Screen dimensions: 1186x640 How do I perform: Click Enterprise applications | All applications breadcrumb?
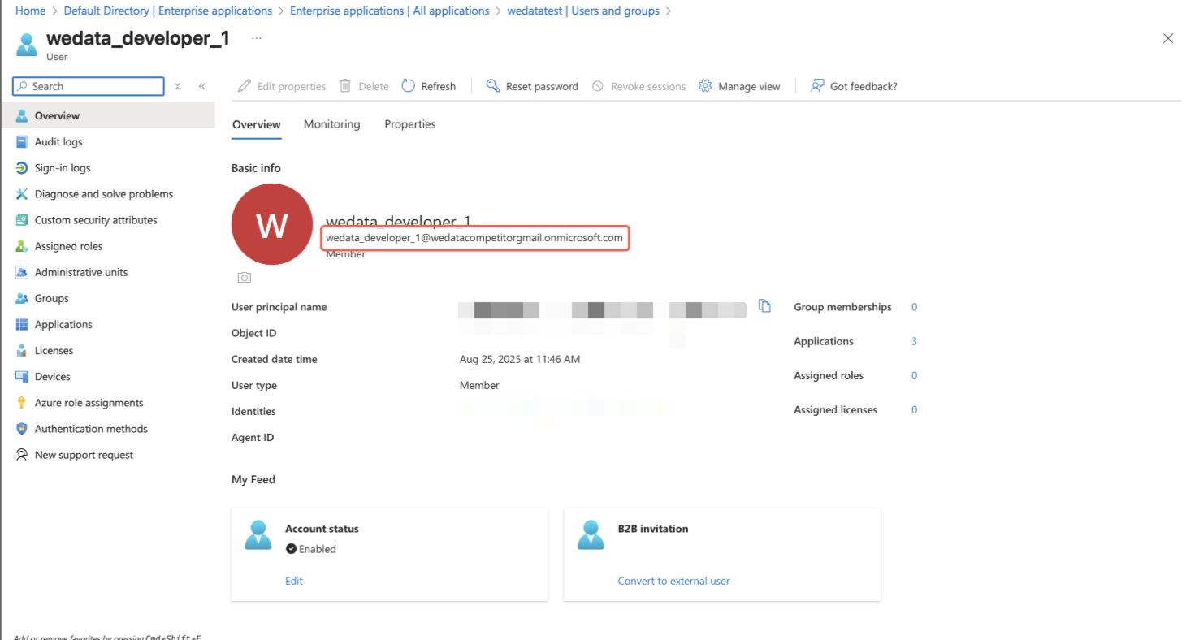point(390,11)
